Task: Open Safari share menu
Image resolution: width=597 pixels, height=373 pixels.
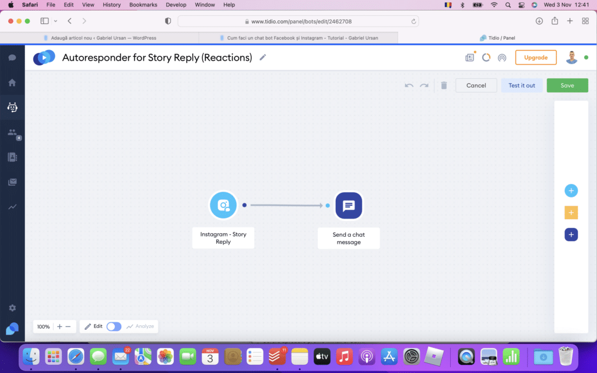Action: pyautogui.click(x=555, y=21)
